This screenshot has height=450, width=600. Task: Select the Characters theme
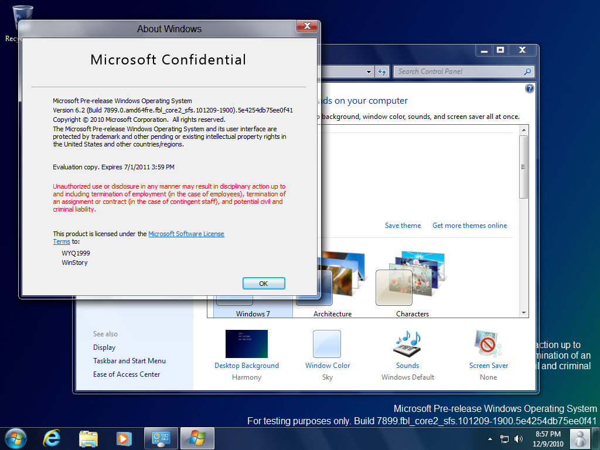coord(412,284)
